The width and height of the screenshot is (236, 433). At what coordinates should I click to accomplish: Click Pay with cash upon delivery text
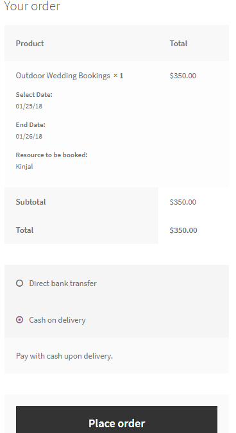point(64,356)
